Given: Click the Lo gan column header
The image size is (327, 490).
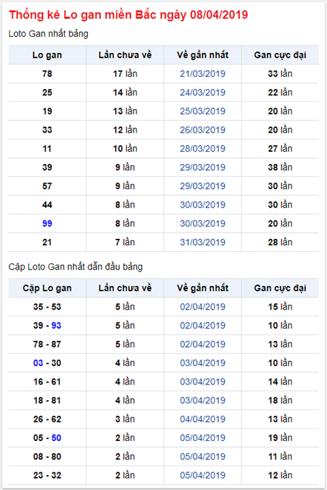Looking at the screenshot, I should click(47, 55).
